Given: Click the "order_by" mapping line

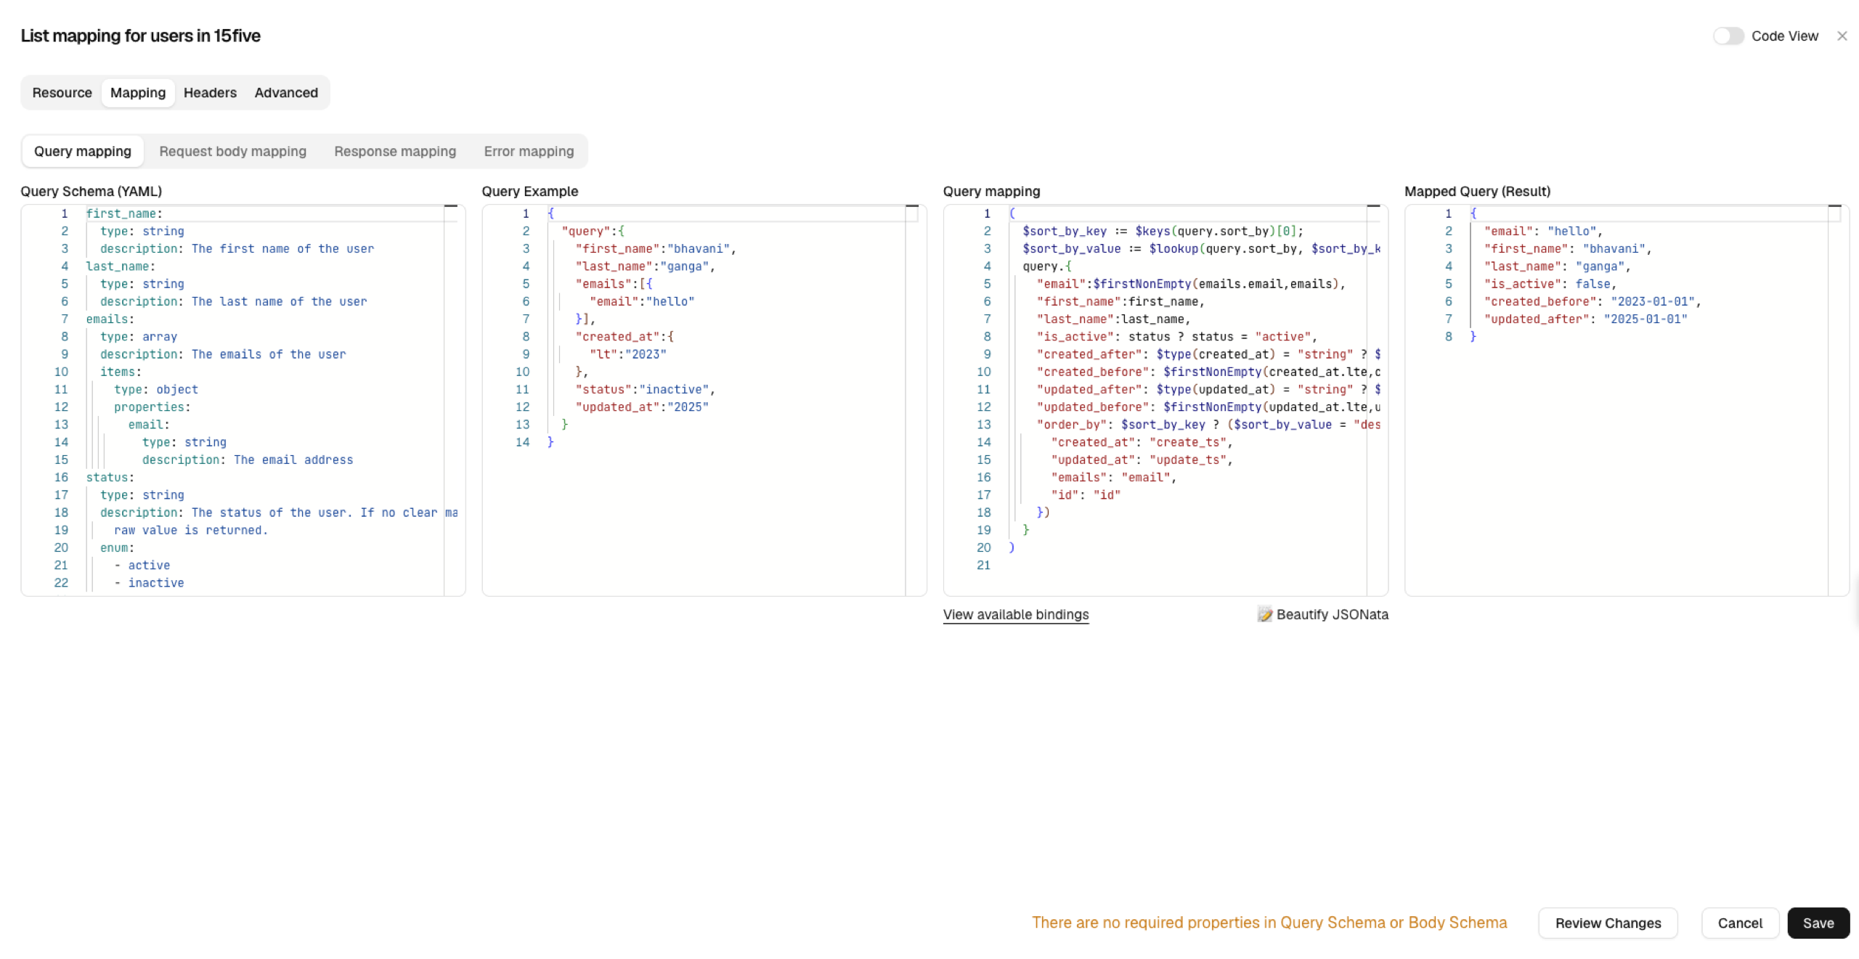Looking at the screenshot, I should point(1208,425).
